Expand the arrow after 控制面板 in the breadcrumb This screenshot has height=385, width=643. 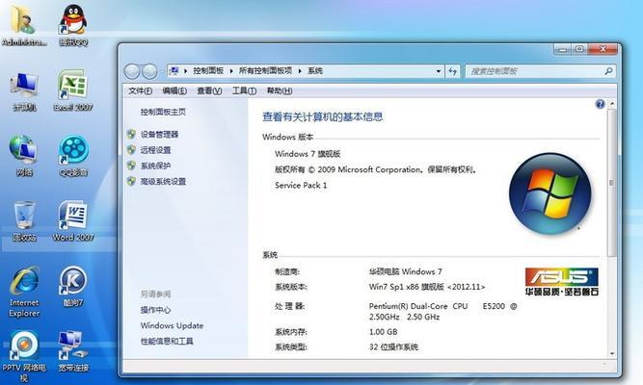[x=231, y=71]
